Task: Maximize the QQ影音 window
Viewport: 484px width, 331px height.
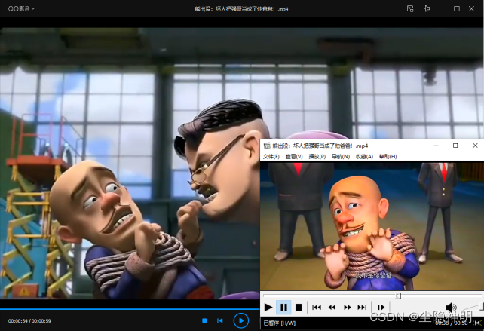Action: click(x=457, y=8)
